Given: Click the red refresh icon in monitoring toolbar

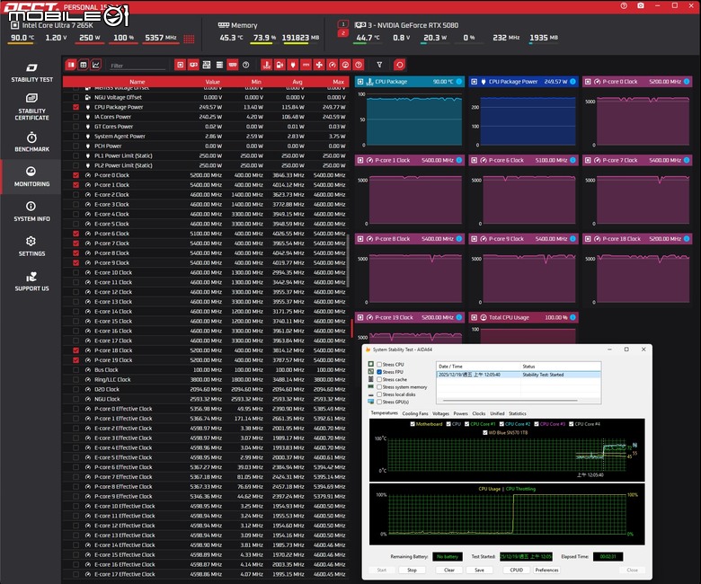Looking at the screenshot, I should click(x=399, y=65).
